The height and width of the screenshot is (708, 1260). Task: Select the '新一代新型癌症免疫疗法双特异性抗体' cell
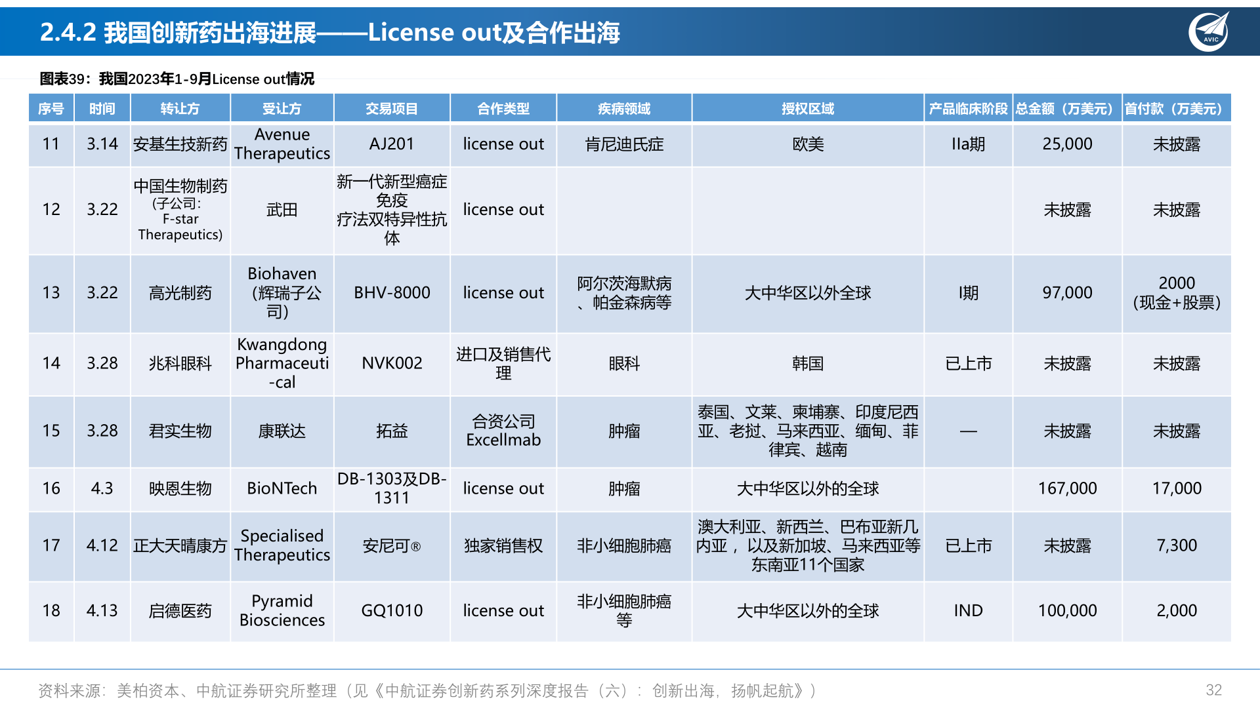(392, 210)
